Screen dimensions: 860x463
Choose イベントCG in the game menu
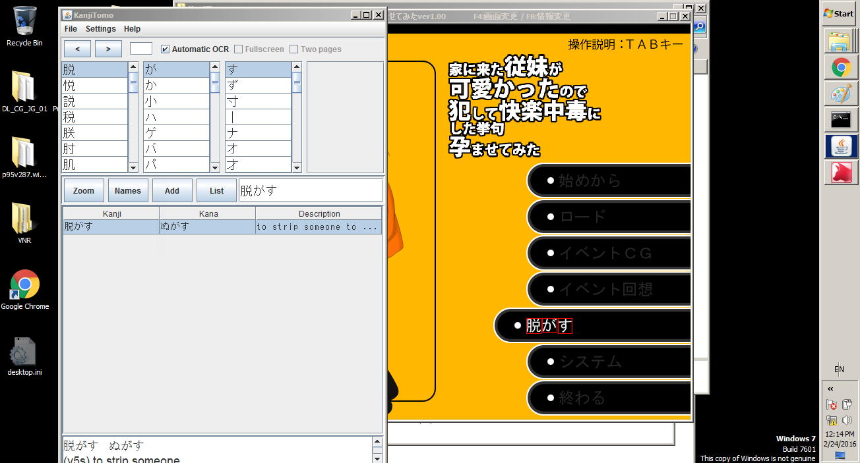pos(609,253)
